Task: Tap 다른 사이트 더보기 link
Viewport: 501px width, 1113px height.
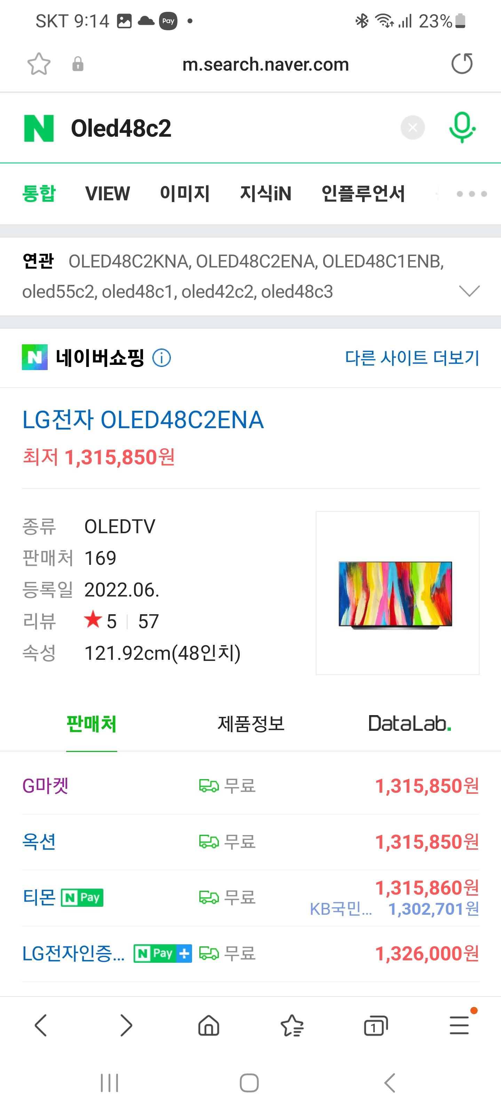Action: (412, 358)
